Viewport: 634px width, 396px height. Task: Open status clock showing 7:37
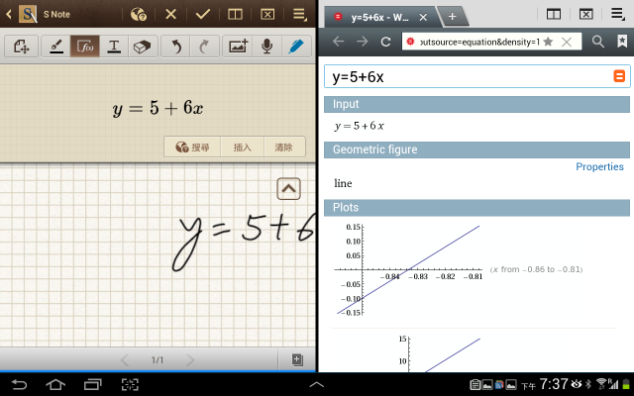pyautogui.click(x=554, y=384)
